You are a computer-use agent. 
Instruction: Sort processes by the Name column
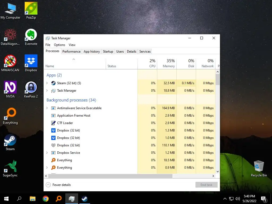pos(75,63)
